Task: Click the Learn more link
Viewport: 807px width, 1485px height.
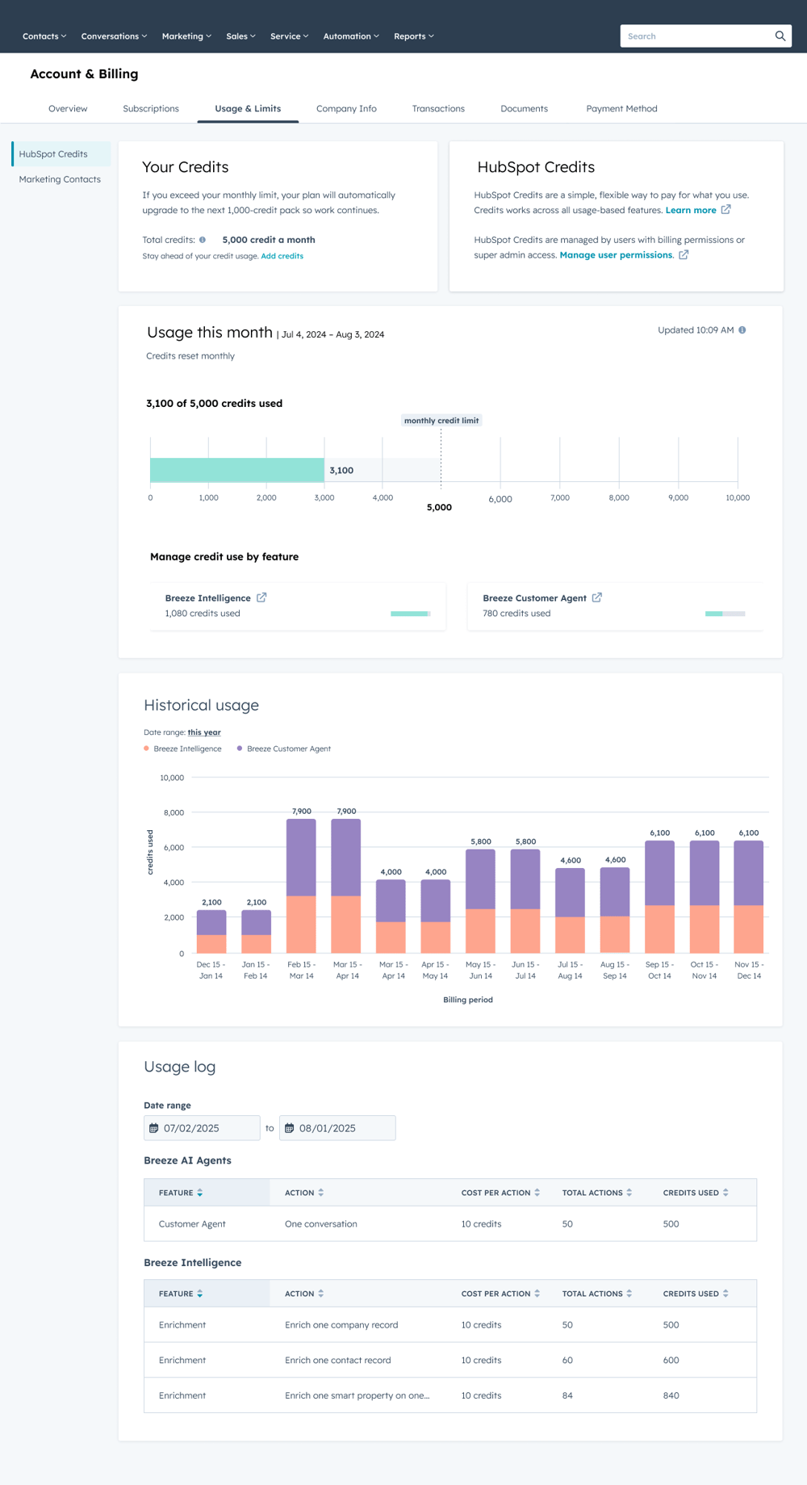Action: [x=691, y=210]
